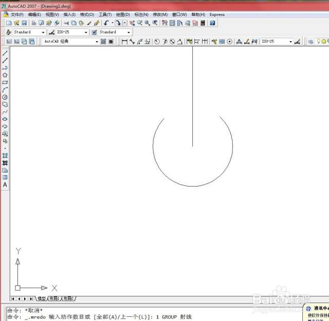Select the Linear dimension tool
This screenshot has height=321, width=329.
tap(124, 41)
